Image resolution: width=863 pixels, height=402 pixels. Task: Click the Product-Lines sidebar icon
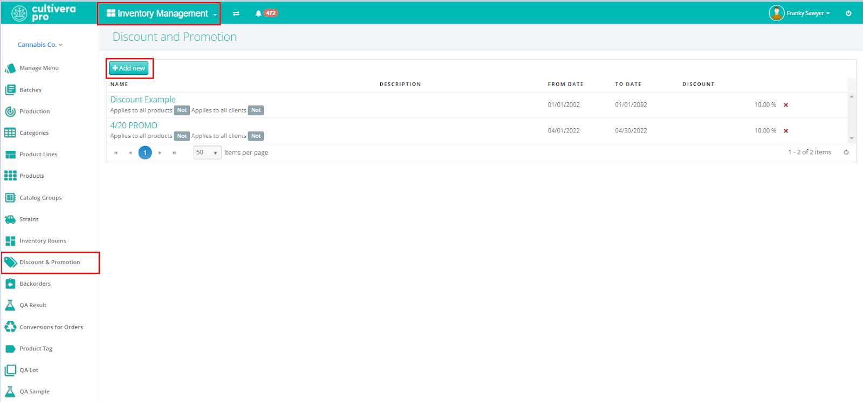[10, 155]
